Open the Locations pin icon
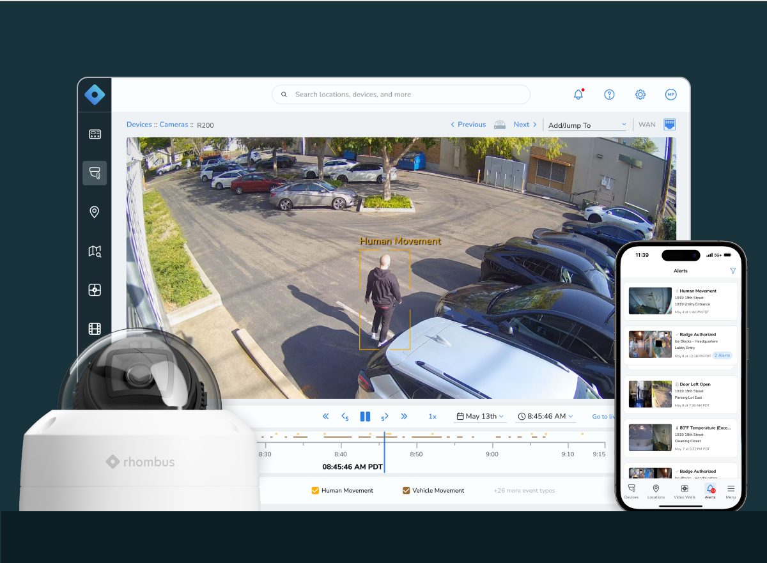Image resolution: width=767 pixels, height=563 pixels. tap(95, 212)
